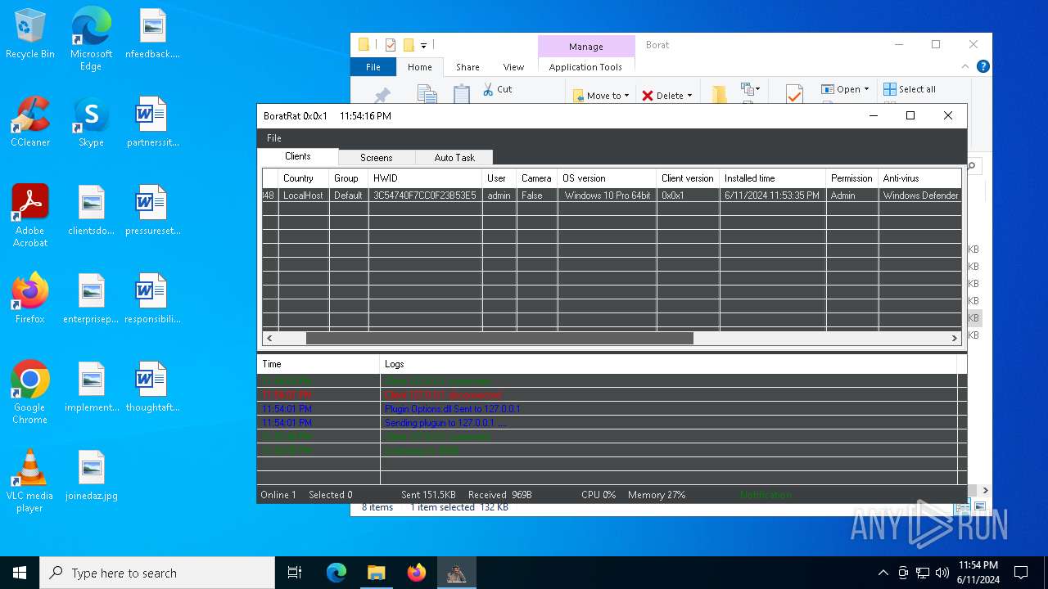Select log entry Sending plugun to 127.0.0.1
The height and width of the screenshot is (589, 1048).
point(445,423)
